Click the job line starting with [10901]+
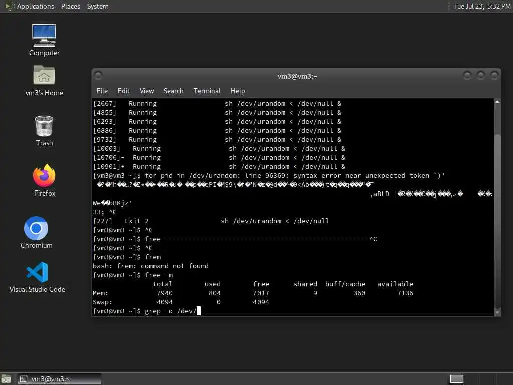Viewport: 513px width, 385px height. coord(219,166)
